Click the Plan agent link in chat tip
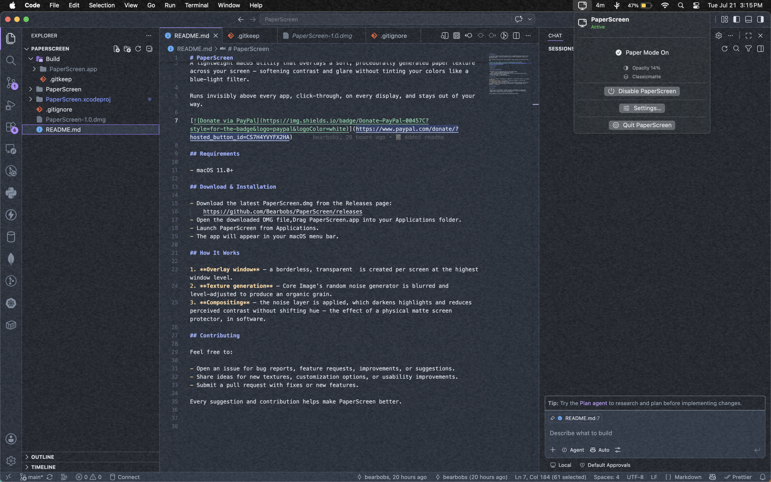Screen dimensions: 771x482 click(593, 403)
